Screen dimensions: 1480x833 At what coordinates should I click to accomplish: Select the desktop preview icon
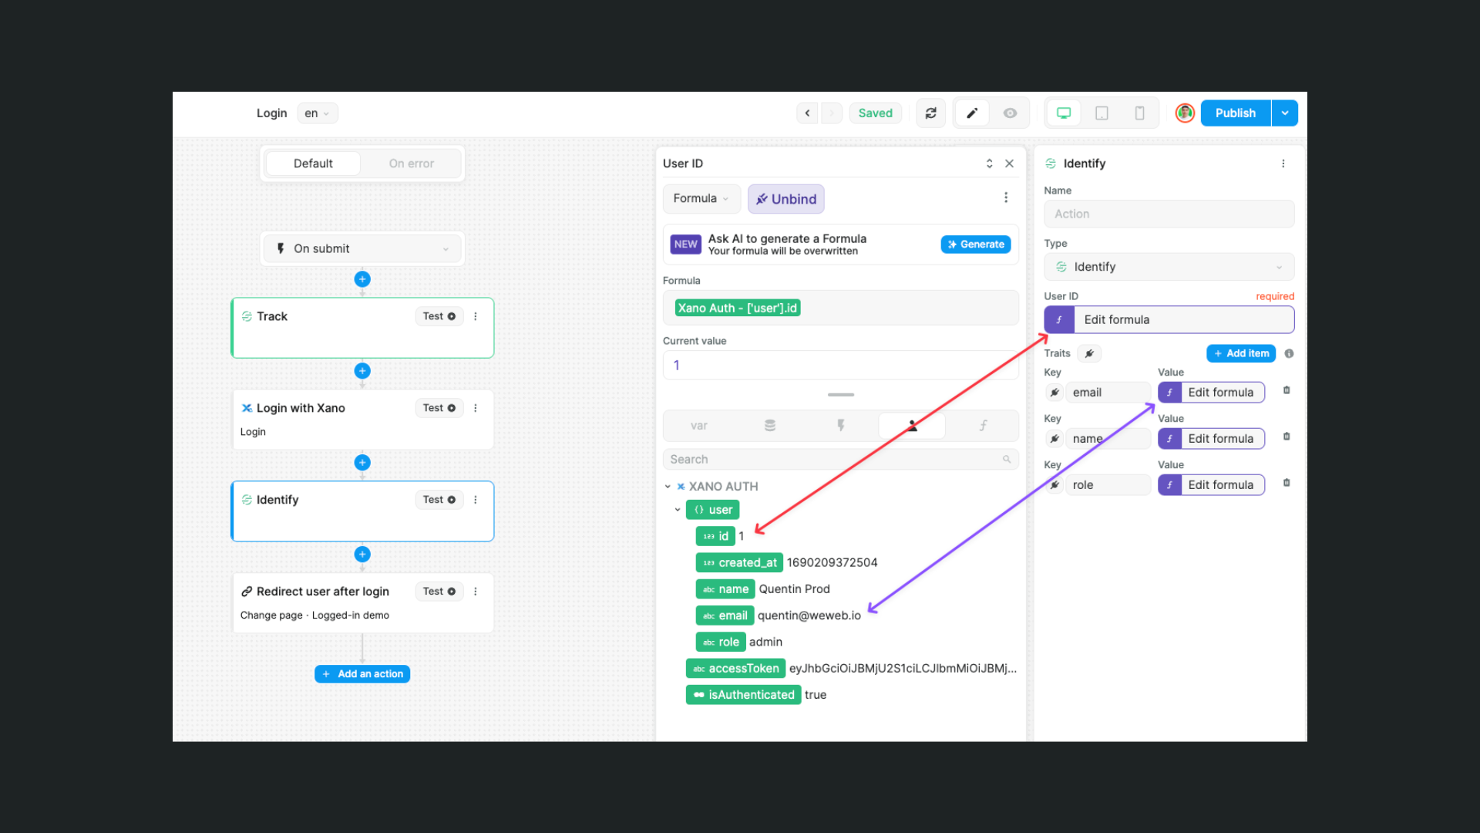coord(1063,113)
